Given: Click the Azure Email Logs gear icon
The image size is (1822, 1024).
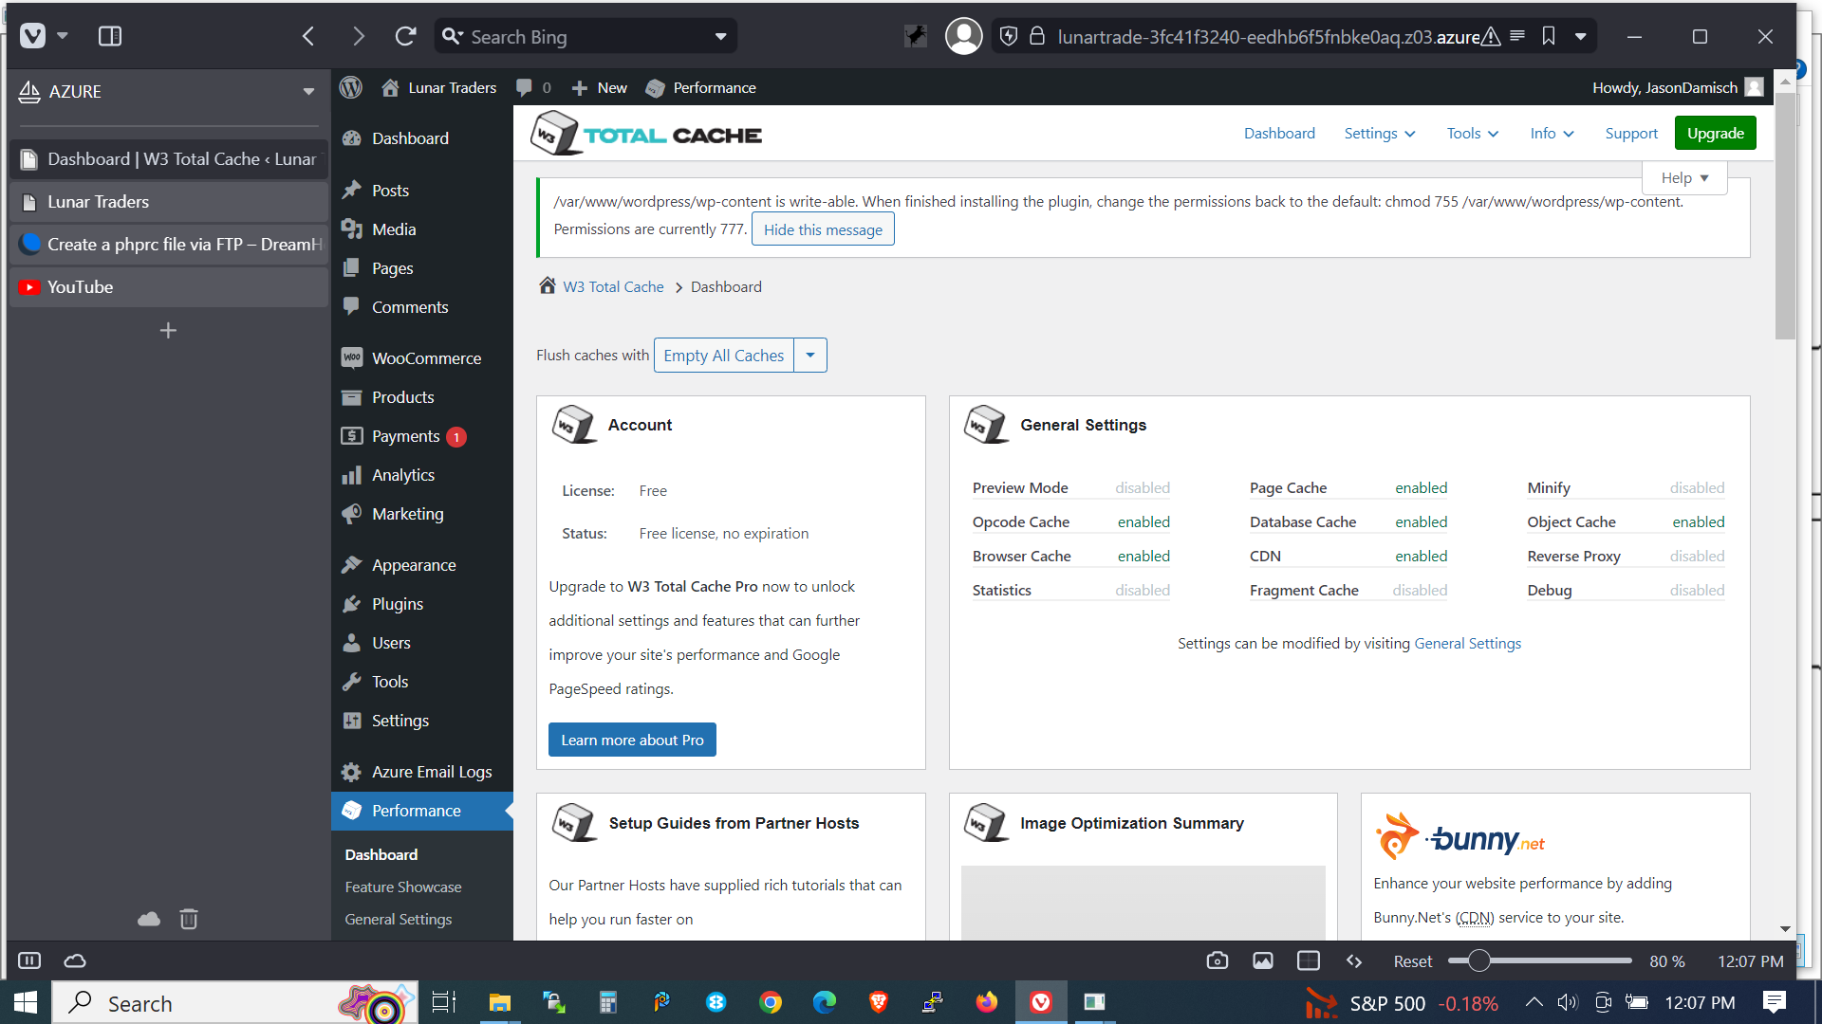Looking at the screenshot, I should [x=352, y=772].
